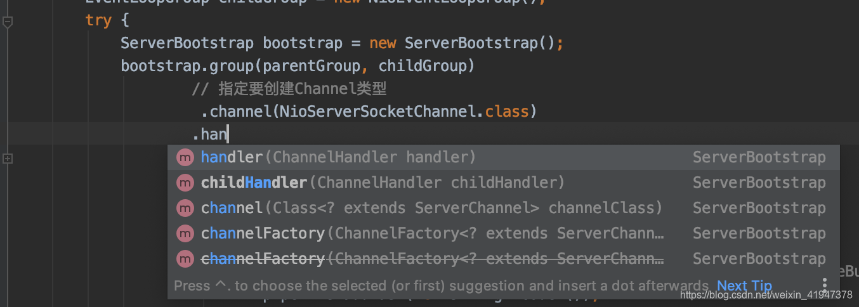Image resolution: width=859 pixels, height=307 pixels.
Task: Click the Chinese comment line above .channel
Action: point(289,89)
